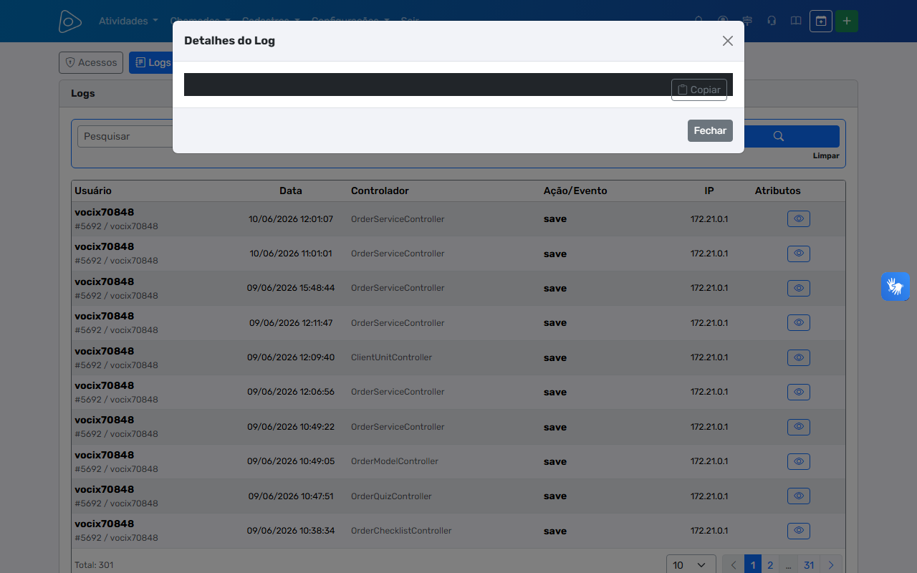Screen dimensions: 917x573
Task: Select page 1 in pagination
Action: coord(753,565)
